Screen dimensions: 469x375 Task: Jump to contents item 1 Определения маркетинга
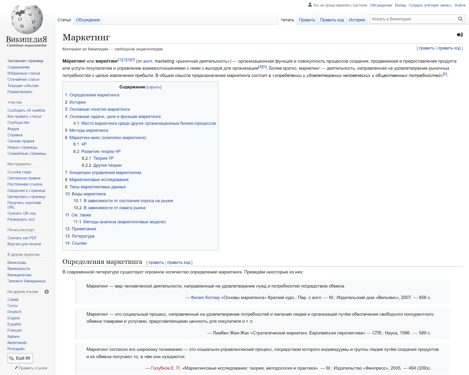[x=92, y=95]
